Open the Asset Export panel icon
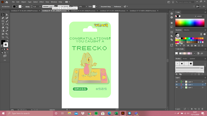This screenshot has height=116, width=207. pos(172,45)
